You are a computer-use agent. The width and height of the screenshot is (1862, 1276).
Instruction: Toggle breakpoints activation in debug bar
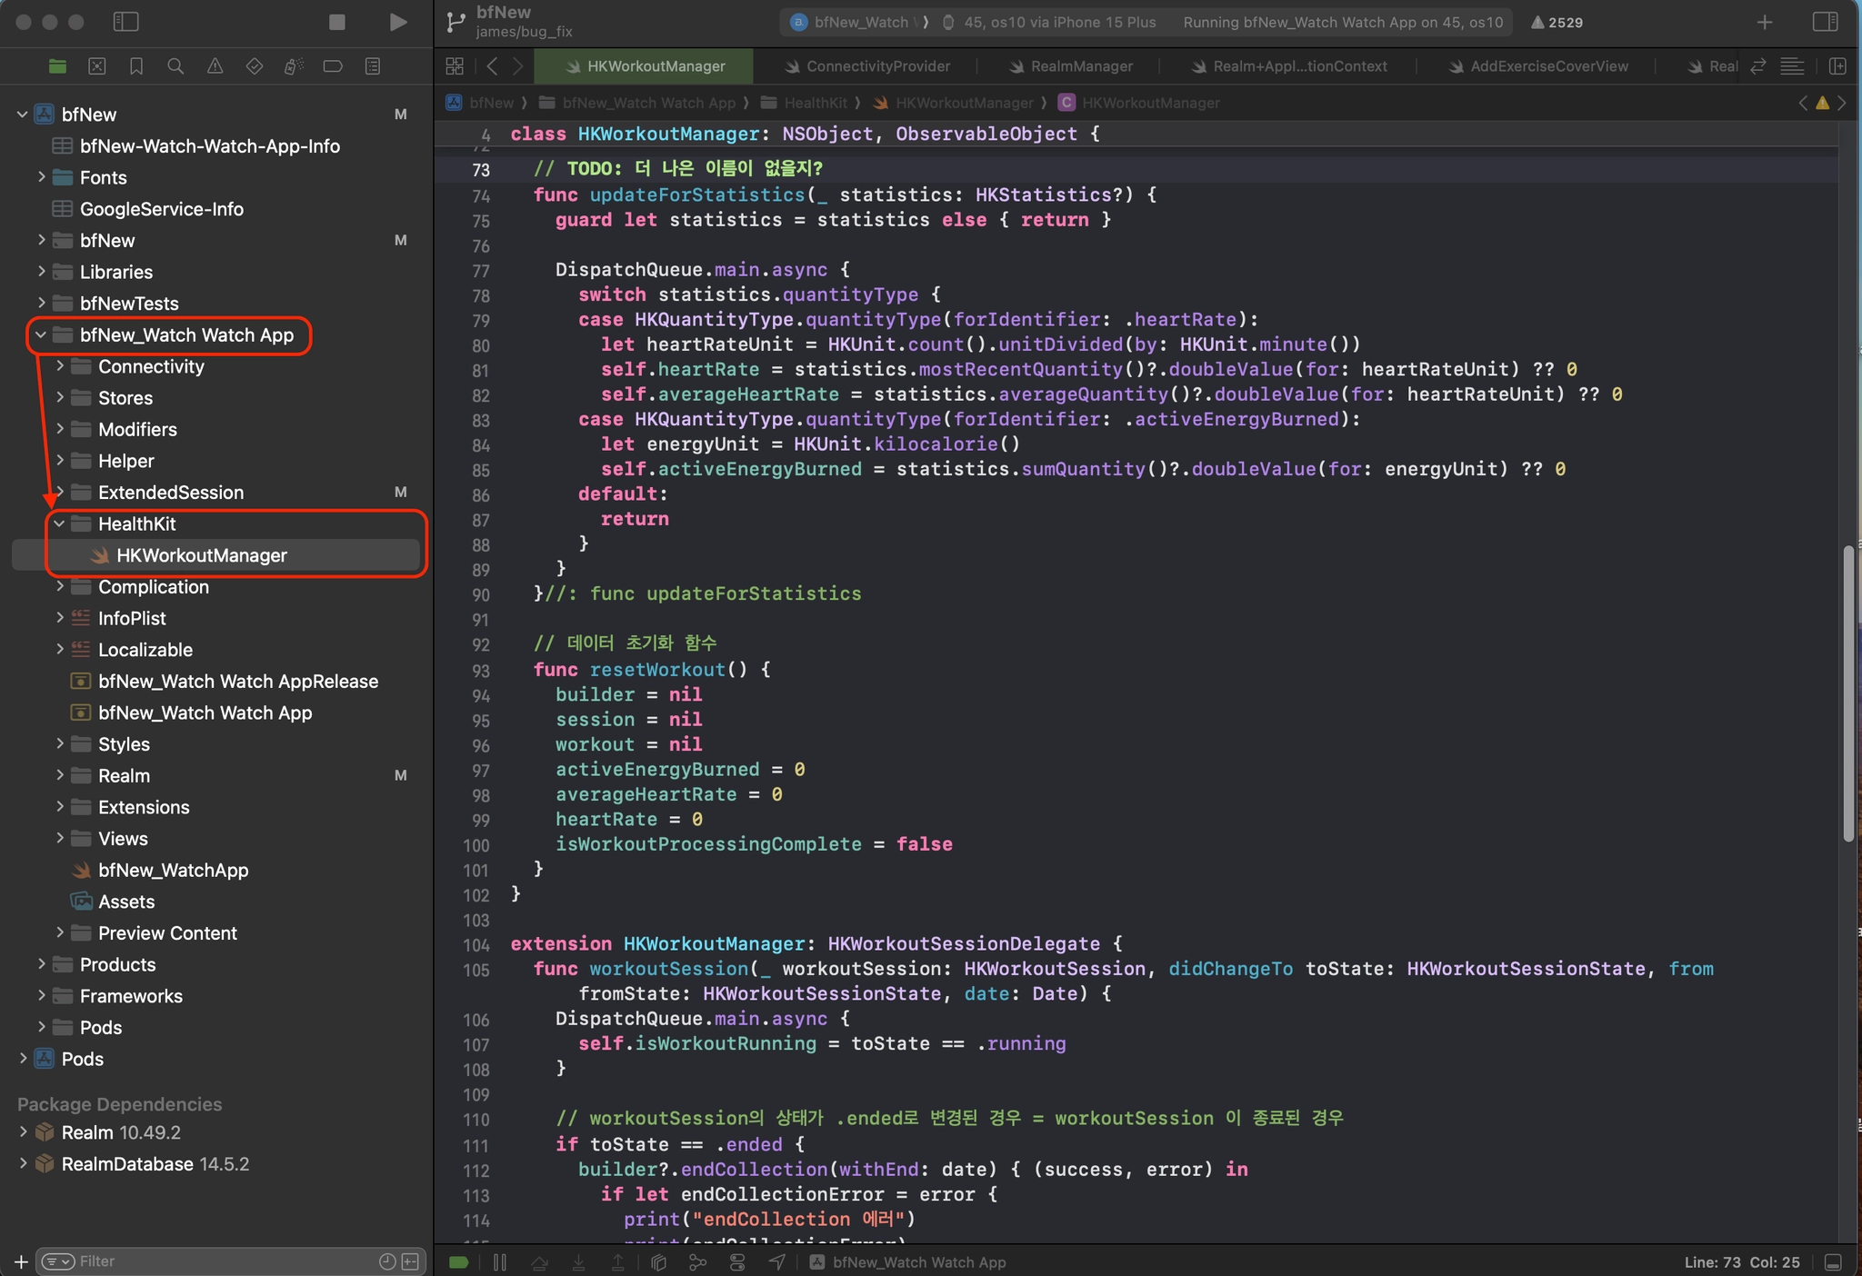pos(459,1262)
